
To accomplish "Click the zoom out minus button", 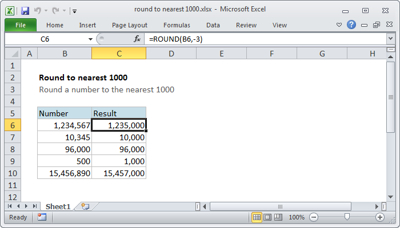I will pos(313,217).
